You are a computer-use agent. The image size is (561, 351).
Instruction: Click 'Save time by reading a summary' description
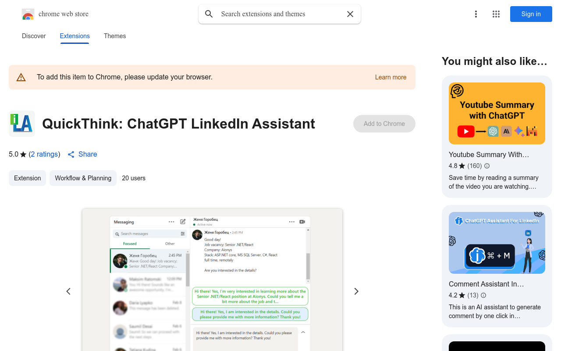494,182
